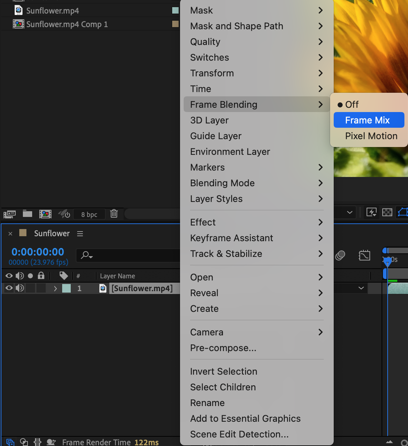Viewport: 408px width, 446px height.
Task: Click the New Composition icon
Action: click(45, 214)
